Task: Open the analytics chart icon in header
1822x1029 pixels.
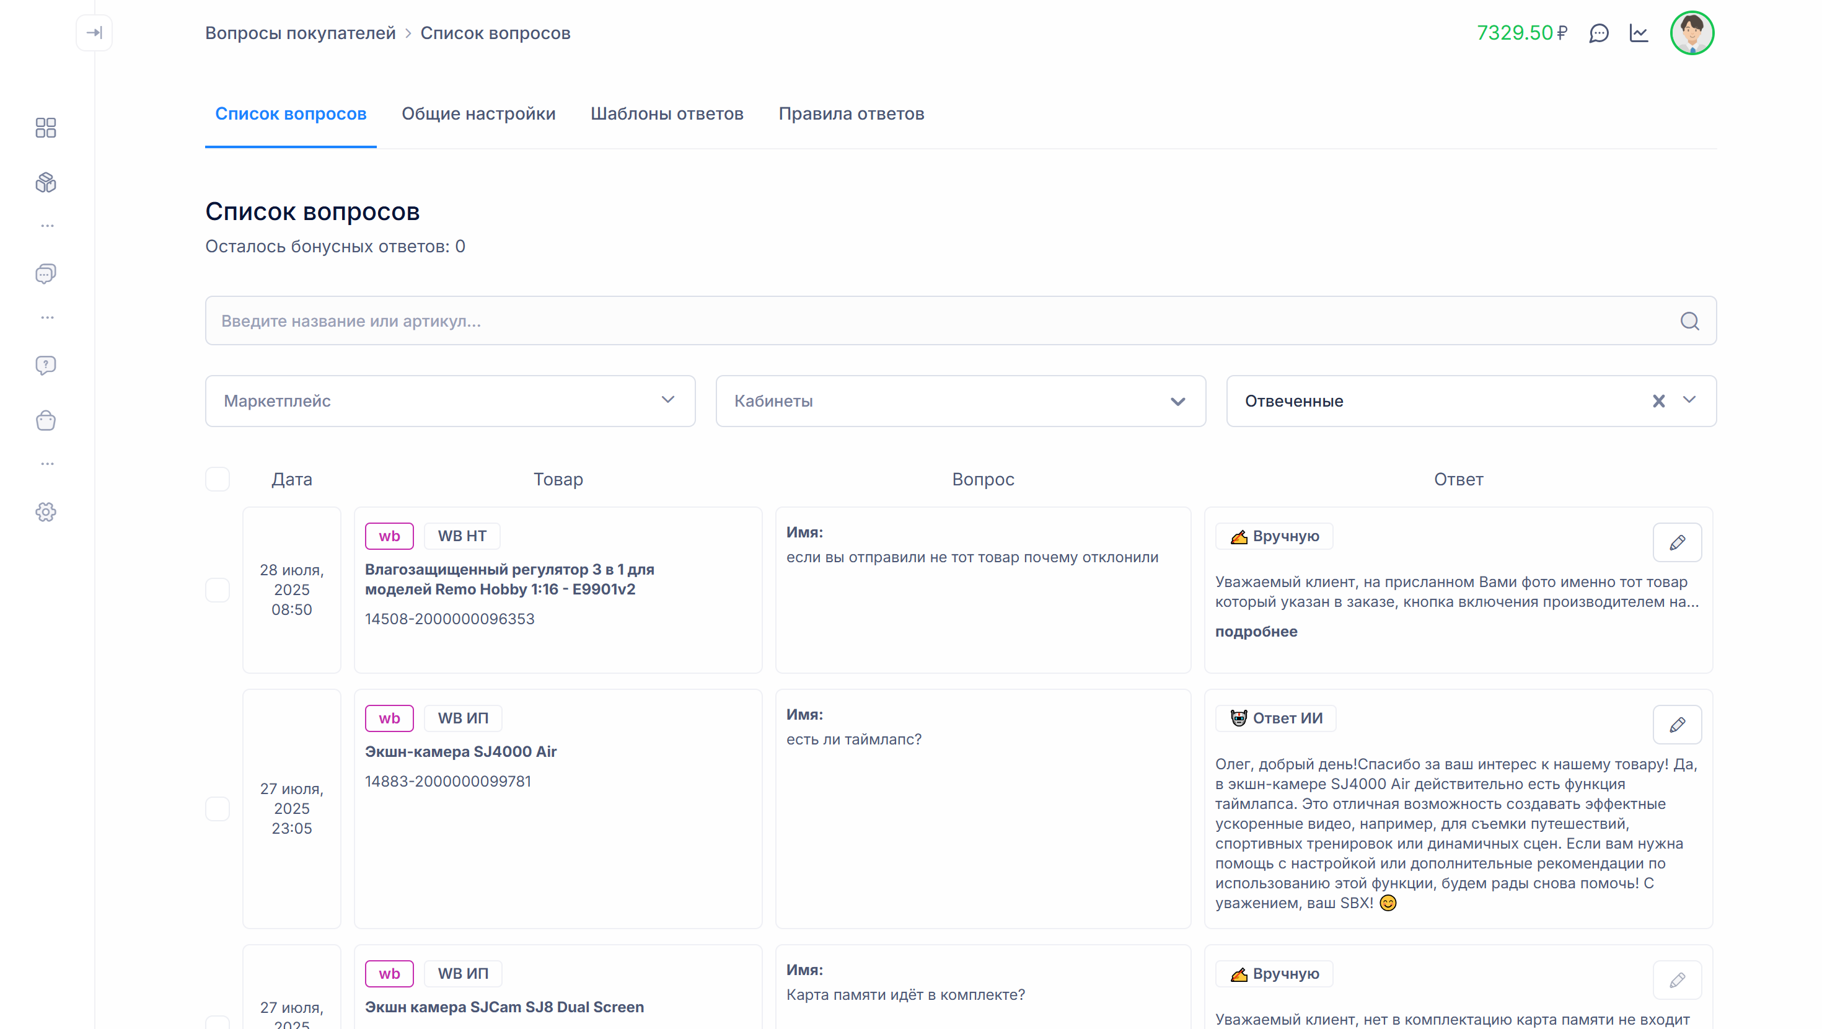Action: pyautogui.click(x=1639, y=33)
